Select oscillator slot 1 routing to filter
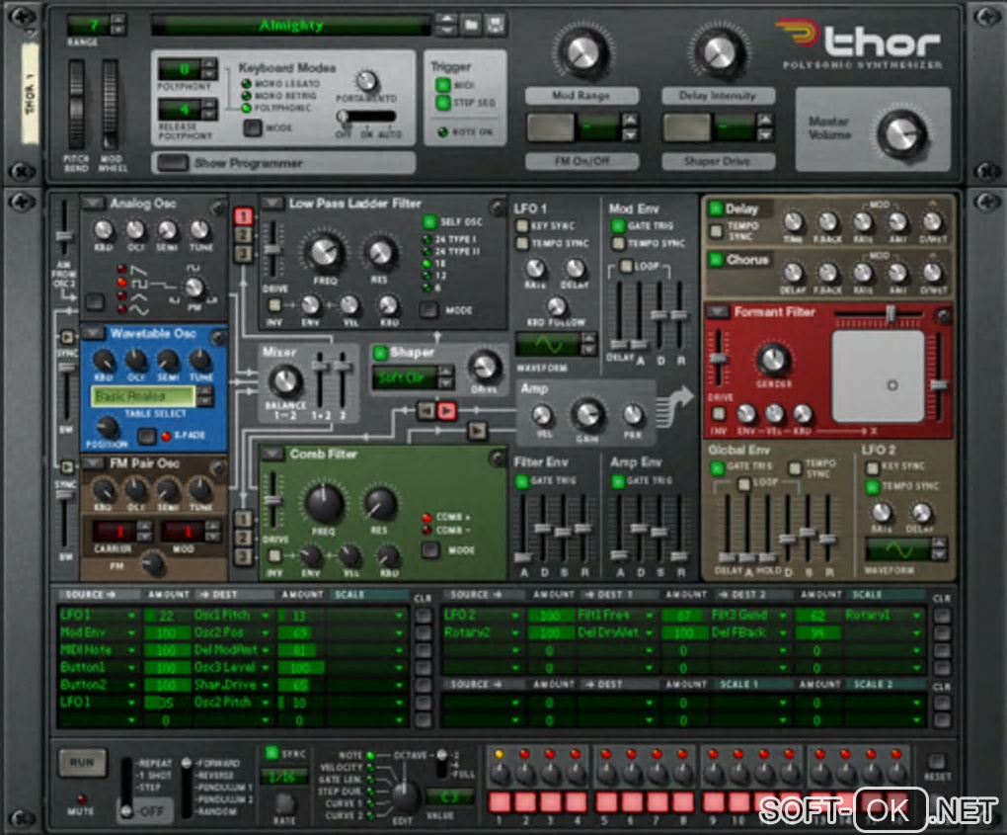Viewport: 1007px width, 835px height. click(x=243, y=216)
